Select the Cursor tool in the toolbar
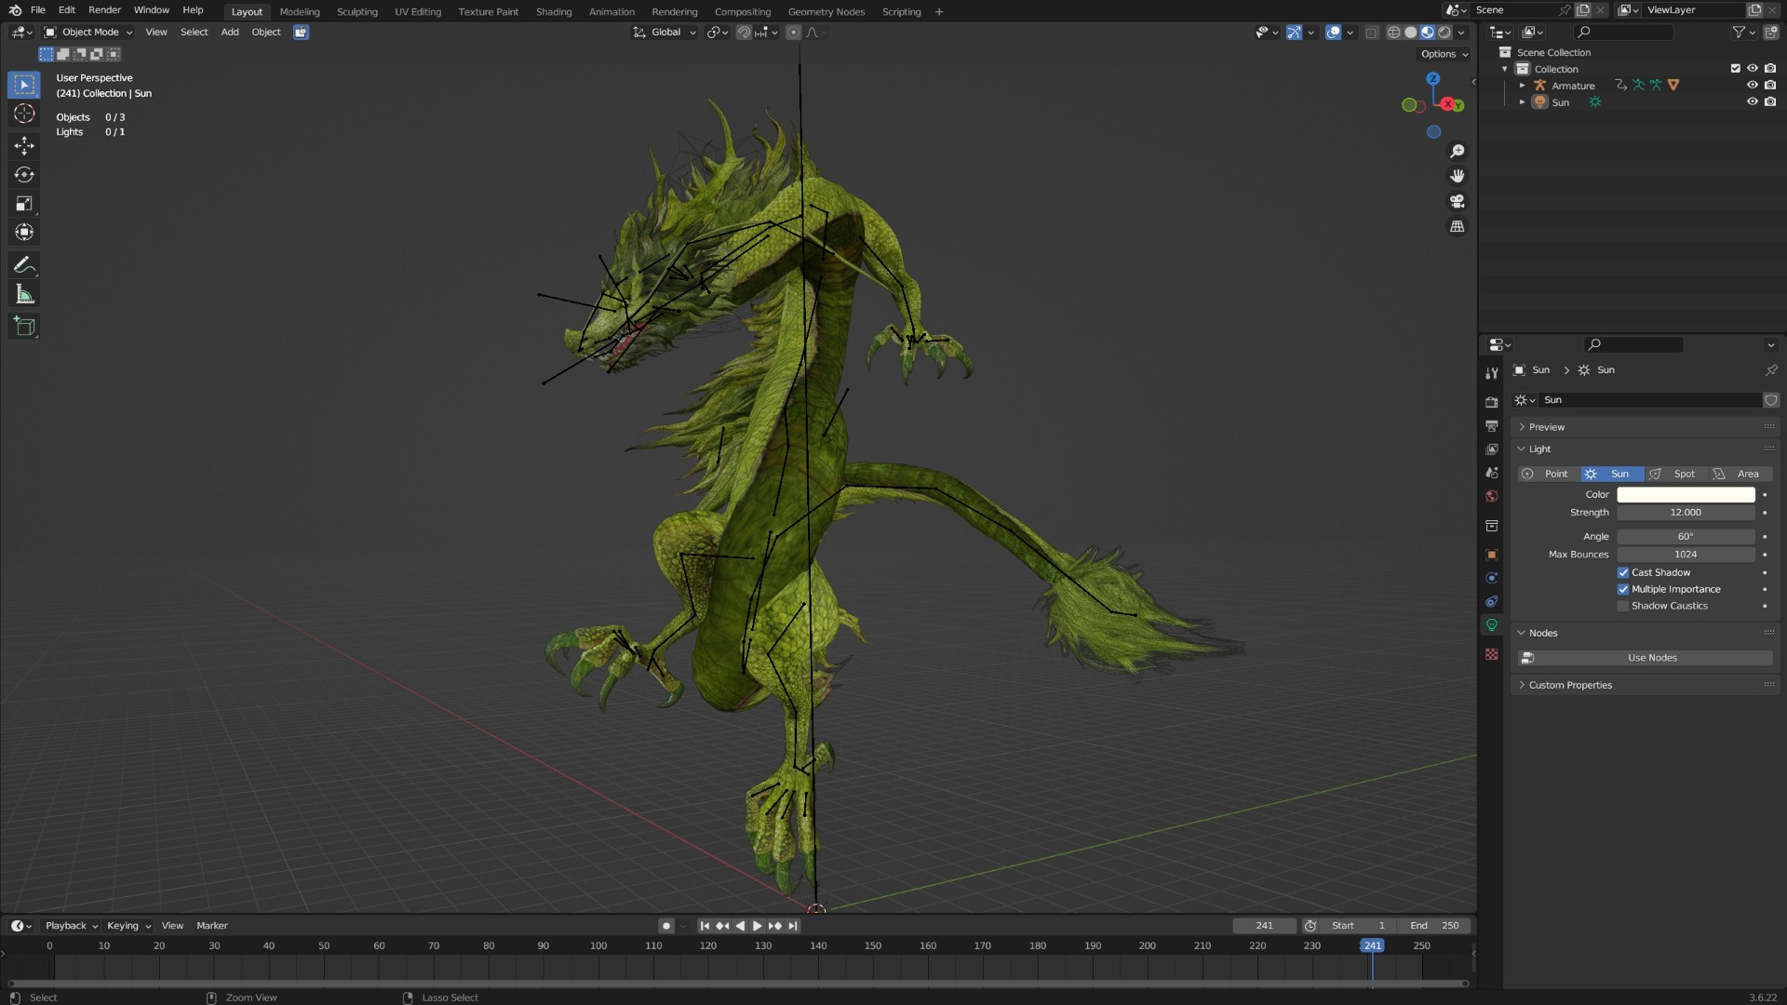 click(24, 114)
